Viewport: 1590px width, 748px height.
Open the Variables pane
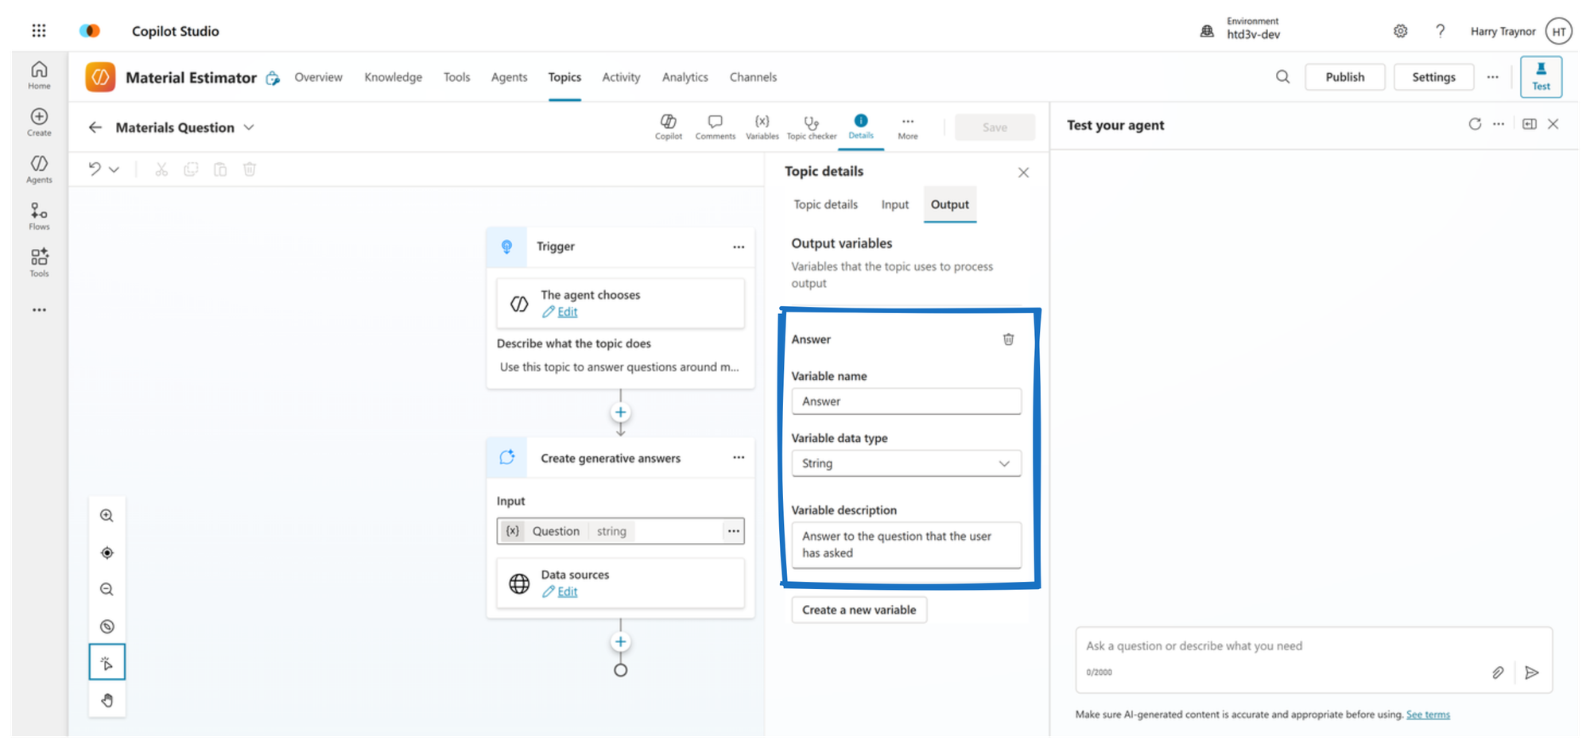click(762, 126)
